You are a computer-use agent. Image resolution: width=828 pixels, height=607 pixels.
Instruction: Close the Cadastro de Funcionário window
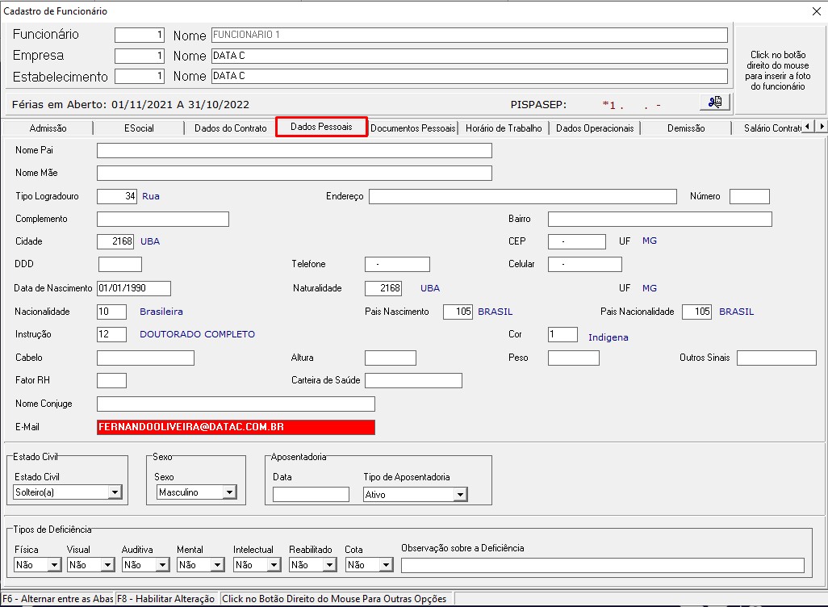(816, 11)
